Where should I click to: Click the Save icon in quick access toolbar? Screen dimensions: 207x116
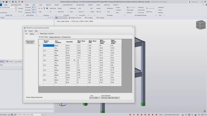pyautogui.click(x=6, y=2)
